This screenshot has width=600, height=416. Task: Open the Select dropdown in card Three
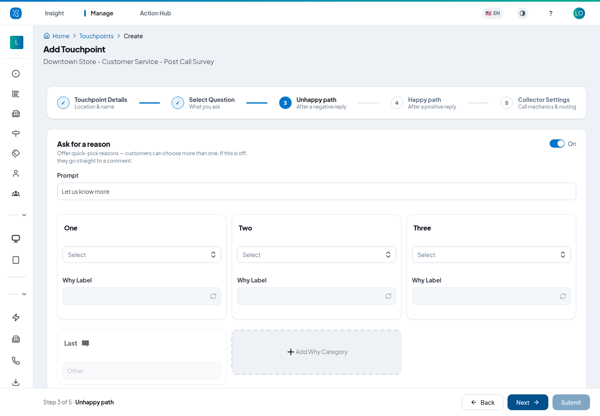coord(491,255)
